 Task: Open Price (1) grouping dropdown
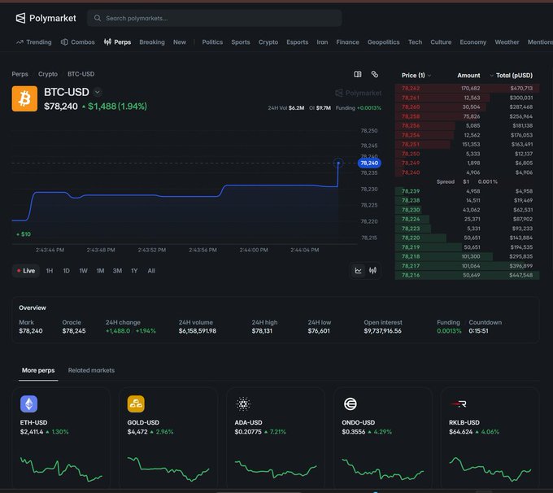(416, 75)
